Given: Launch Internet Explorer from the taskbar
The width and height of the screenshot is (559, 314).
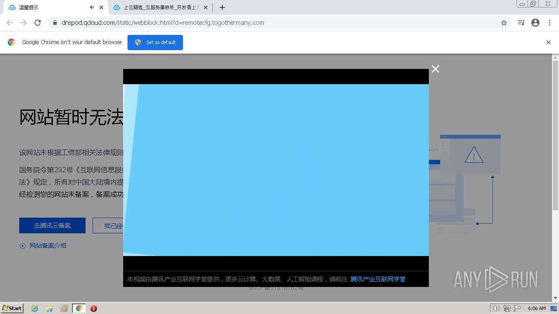Looking at the screenshot, I should pos(35,308).
